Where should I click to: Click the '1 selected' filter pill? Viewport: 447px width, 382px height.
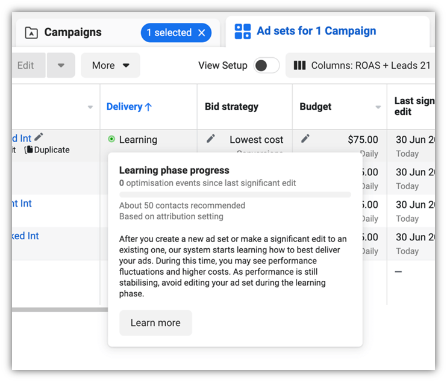(176, 33)
